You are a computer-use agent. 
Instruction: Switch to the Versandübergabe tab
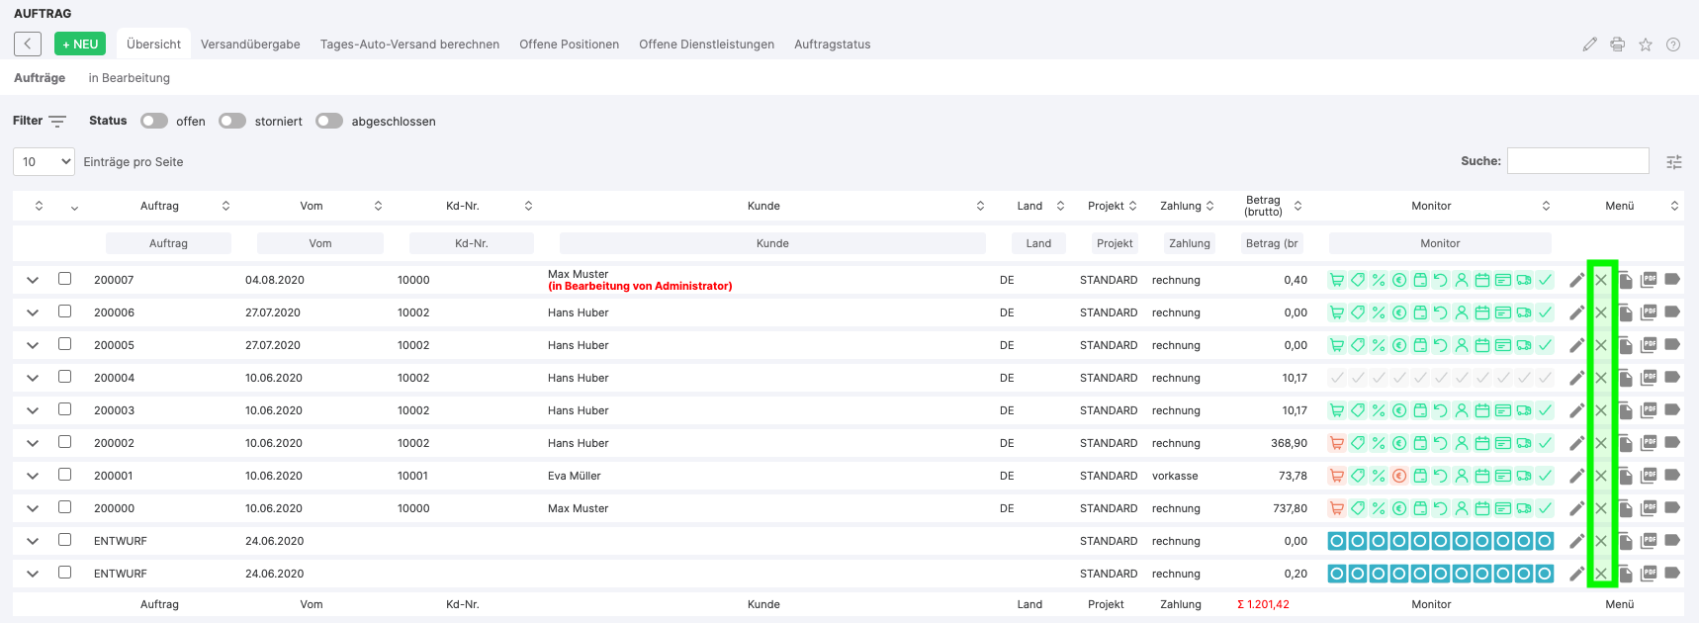click(x=250, y=44)
